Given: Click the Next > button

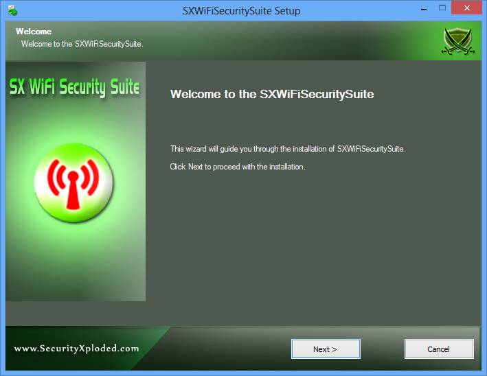Looking at the screenshot, I should [x=326, y=349].
